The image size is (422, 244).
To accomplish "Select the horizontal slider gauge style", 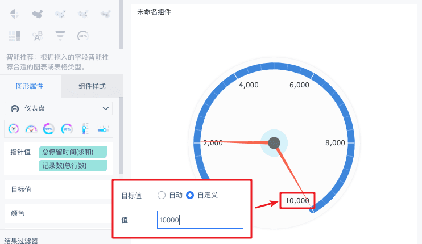I will click(103, 129).
